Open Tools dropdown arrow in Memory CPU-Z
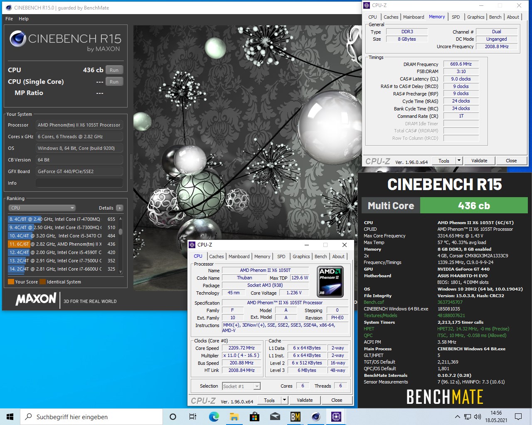The height and width of the screenshot is (425, 532). (459, 161)
